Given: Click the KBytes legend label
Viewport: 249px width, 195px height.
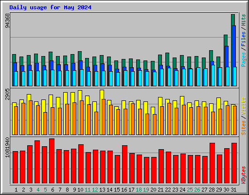Looking at the screenshot, I should pyautogui.click(x=244, y=175).
